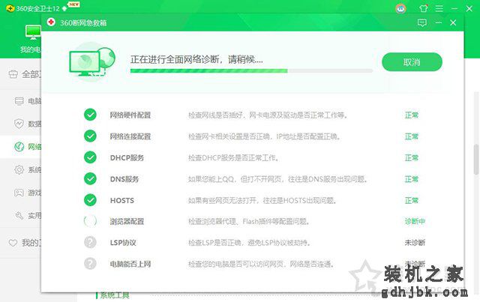
Task: Select 游戏 category in 360安全卫士 sidebar
Action: pyautogui.click(x=28, y=193)
